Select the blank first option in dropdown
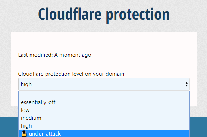This screenshot has height=137, width=207. tap(104, 95)
